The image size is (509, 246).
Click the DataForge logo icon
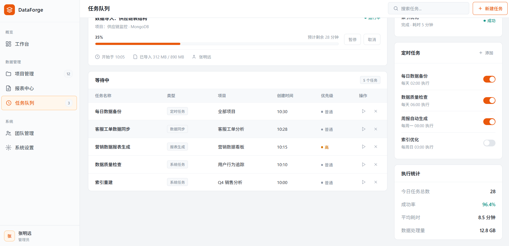(9, 10)
